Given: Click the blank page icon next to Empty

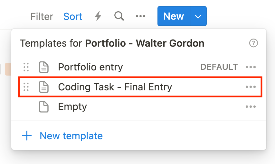Looking at the screenshot, I should tap(44, 106).
